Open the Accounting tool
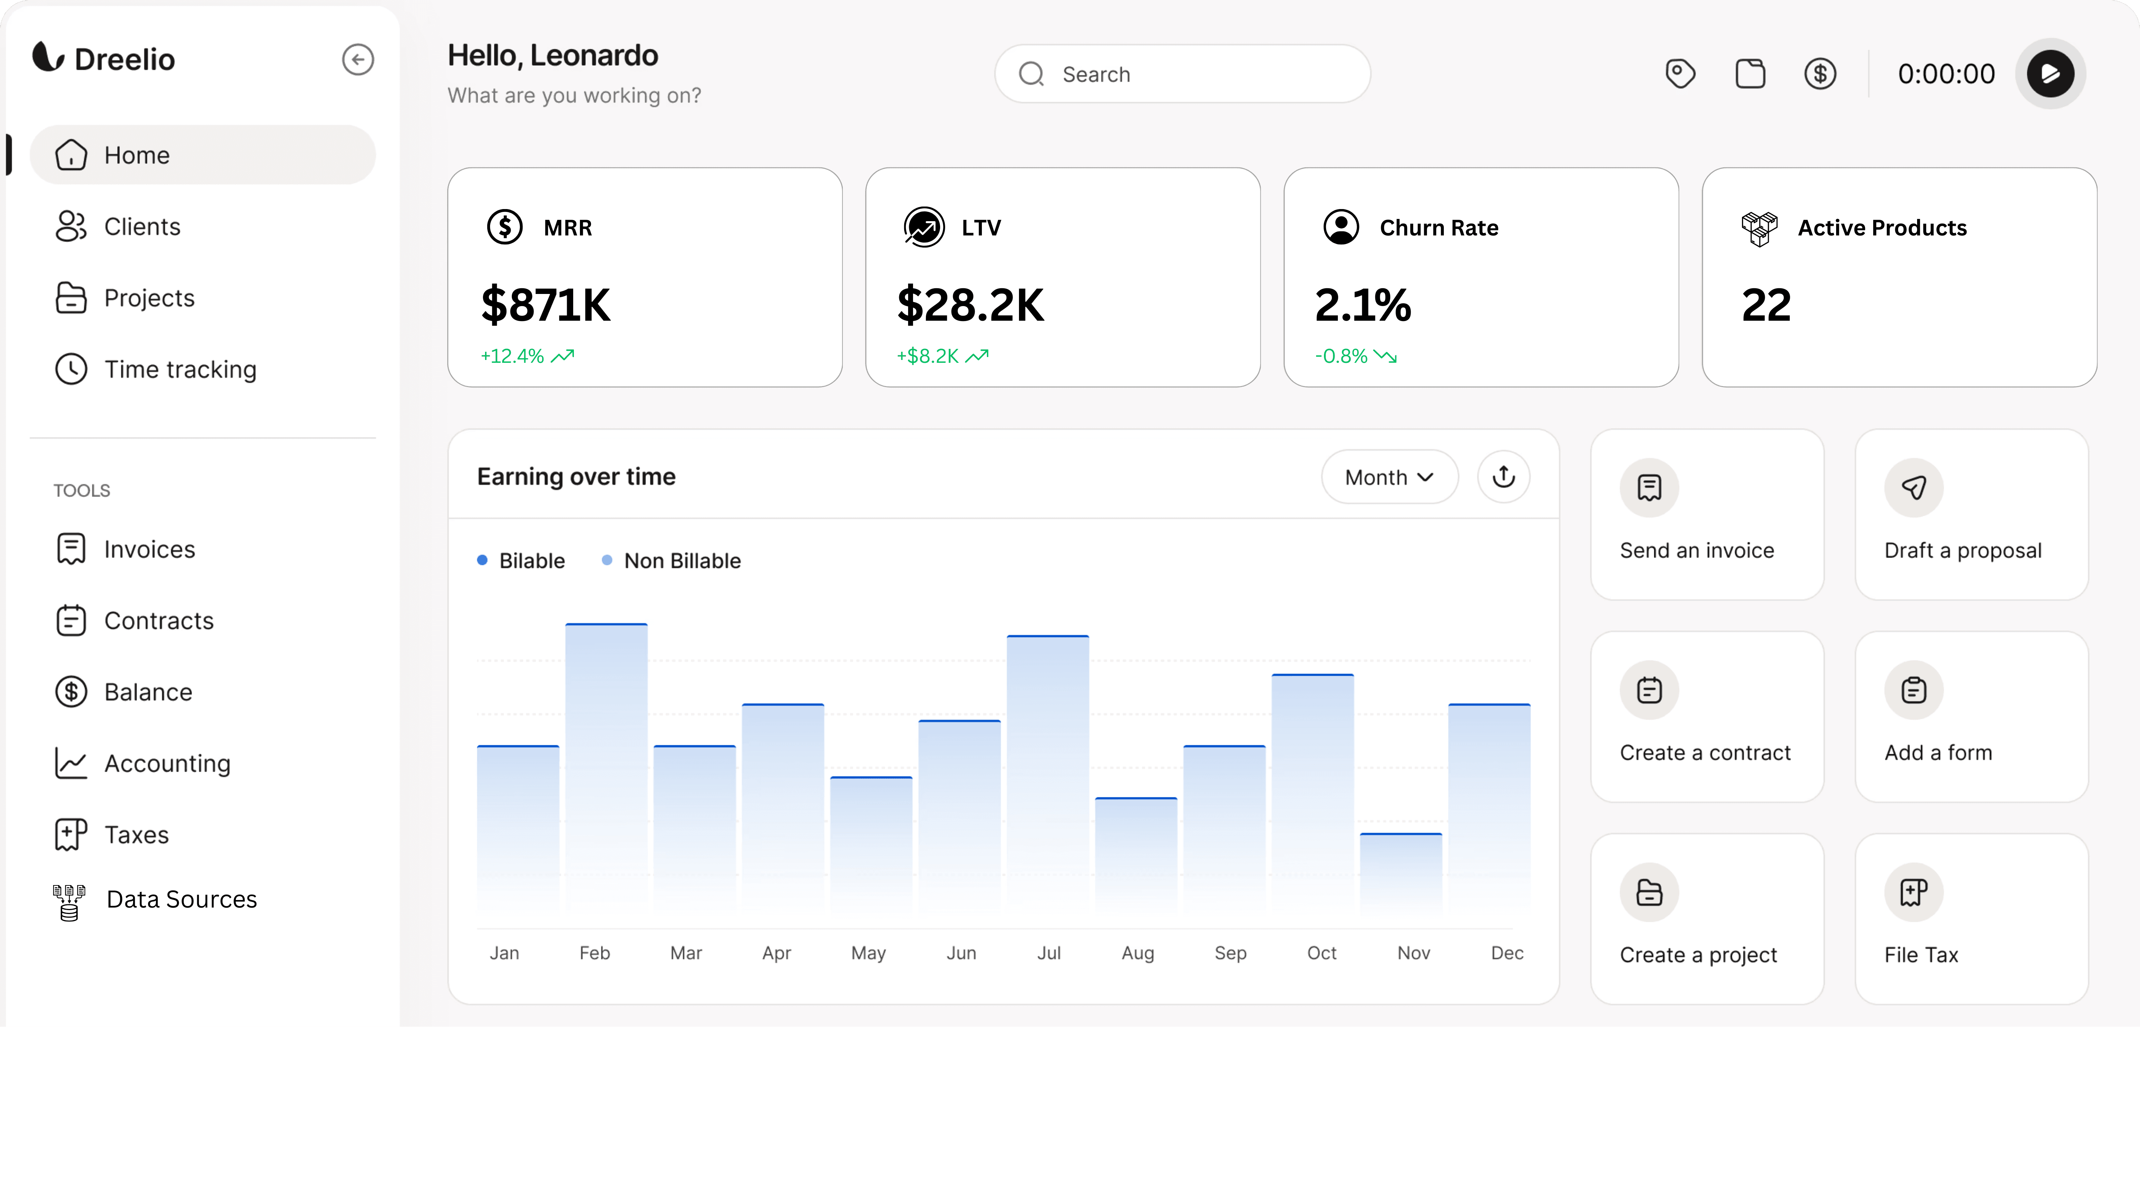This screenshot has height=1204, width=2140. 167,763
